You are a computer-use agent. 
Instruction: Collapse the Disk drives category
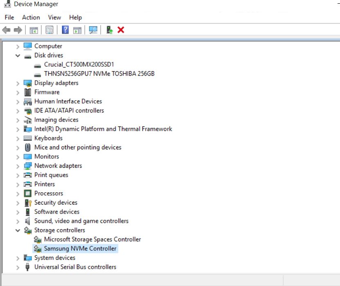(x=18, y=56)
